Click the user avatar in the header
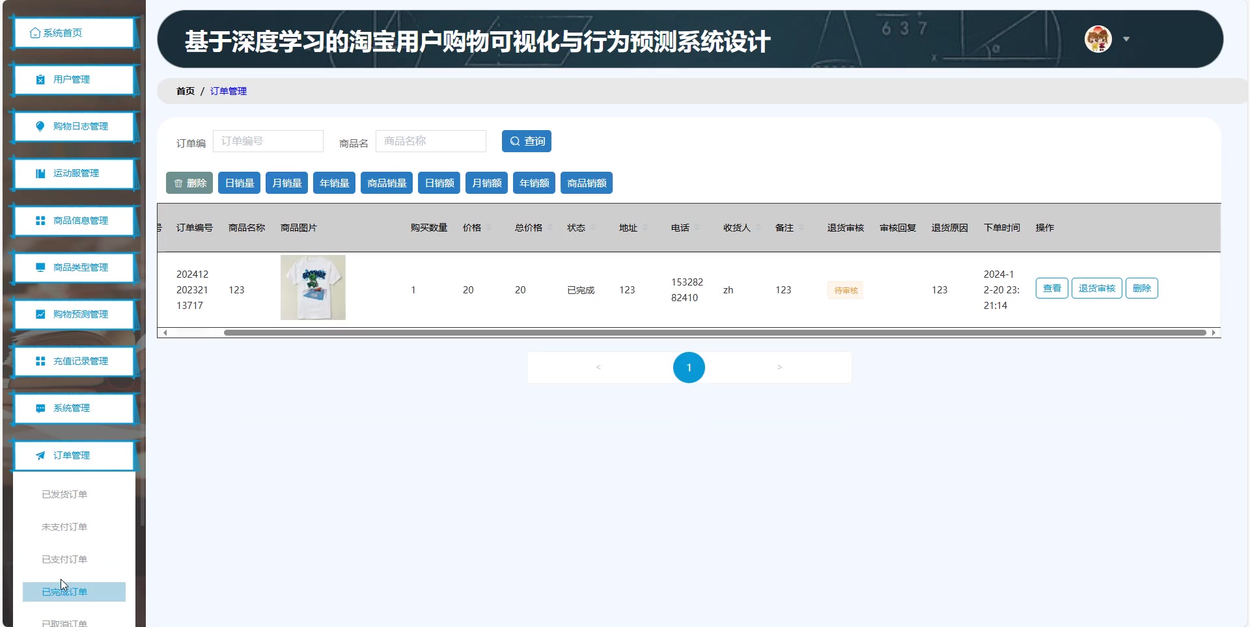1250x627 pixels. 1098,39
